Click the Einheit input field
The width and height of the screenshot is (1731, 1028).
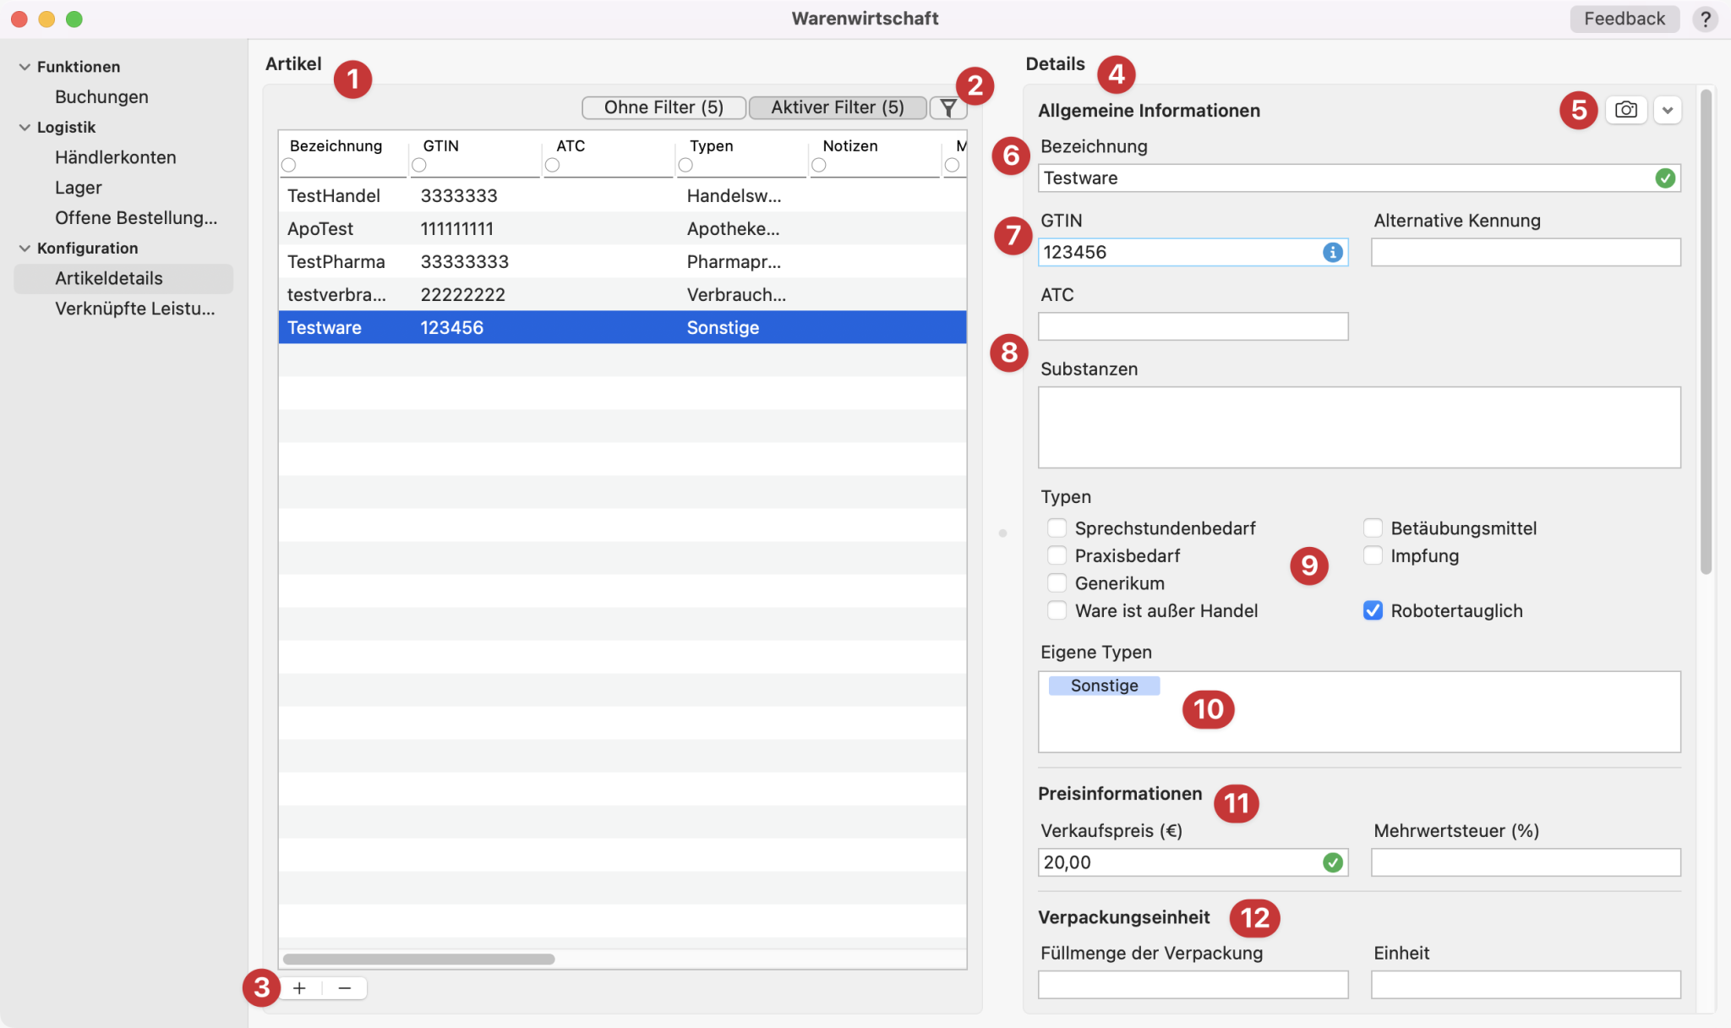point(1526,985)
